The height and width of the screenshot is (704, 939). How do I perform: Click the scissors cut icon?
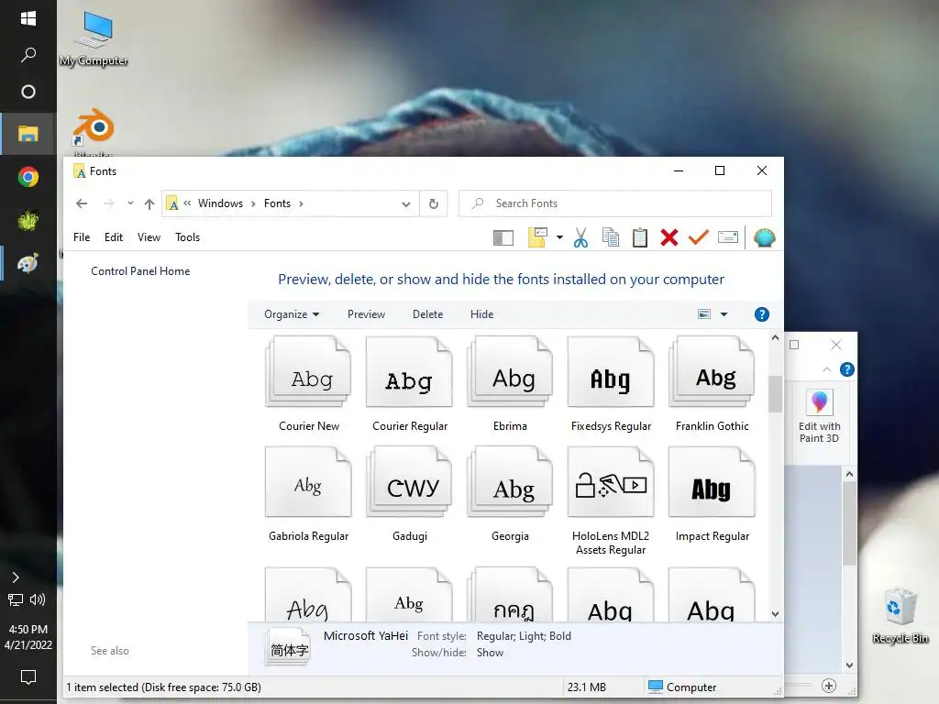click(580, 237)
